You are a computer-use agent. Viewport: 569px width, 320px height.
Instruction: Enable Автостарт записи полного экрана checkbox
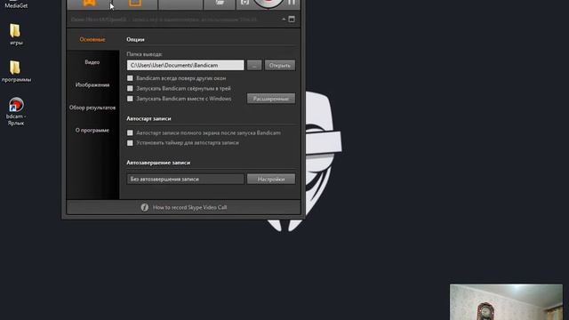(130, 133)
